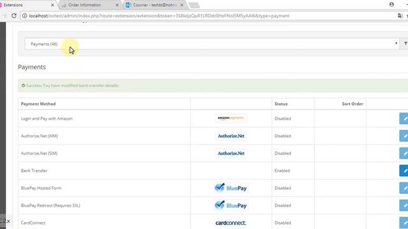Click the Disabled status of BluePay Redirect
The height and width of the screenshot is (229, 408).
tap(282, 205)
